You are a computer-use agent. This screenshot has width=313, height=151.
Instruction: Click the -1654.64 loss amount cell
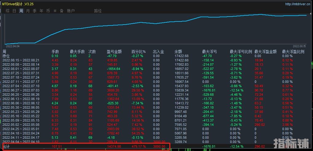tap(113, 69)
